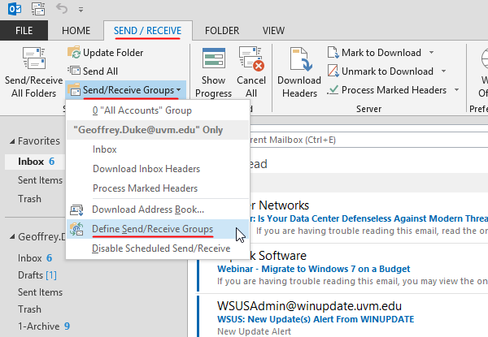Click the Search Current Mailbox field
This screenshot has width=488, height=337.
click(368, 140)
